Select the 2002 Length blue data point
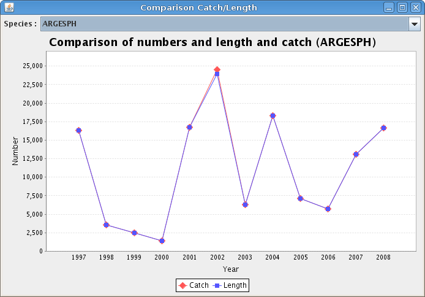The height and width of the screenshot is (297, 425). pos(217,74)
